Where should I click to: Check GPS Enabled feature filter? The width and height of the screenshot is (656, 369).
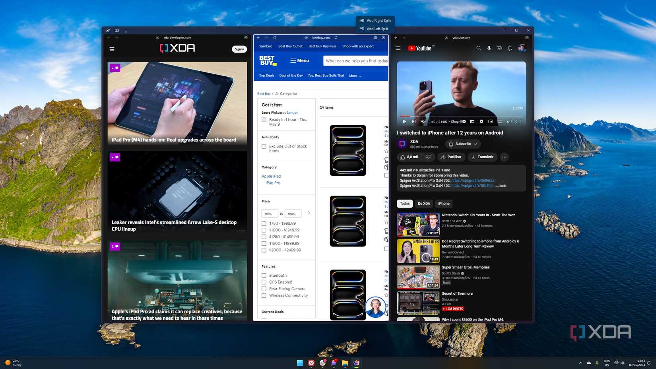264,282
